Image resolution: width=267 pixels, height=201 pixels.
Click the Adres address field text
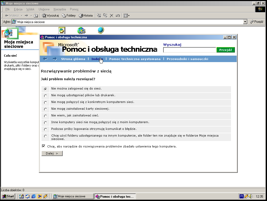click(31, 22)
